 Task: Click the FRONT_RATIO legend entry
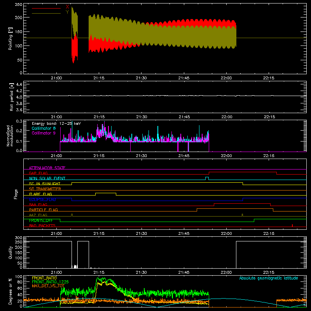click(44, 278)
